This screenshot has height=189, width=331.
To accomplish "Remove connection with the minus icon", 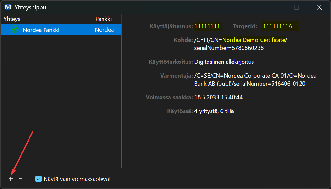I will point(21,179).
